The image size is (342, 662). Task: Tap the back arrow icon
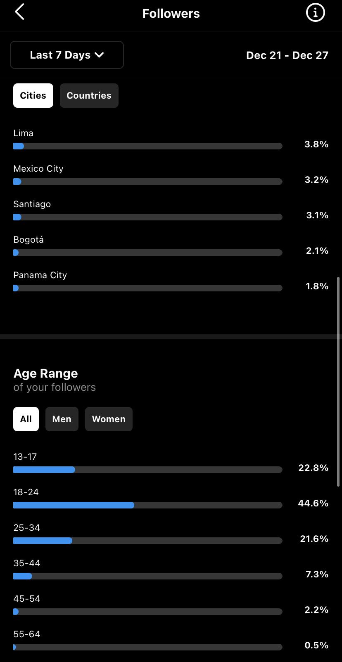(19, 12)
